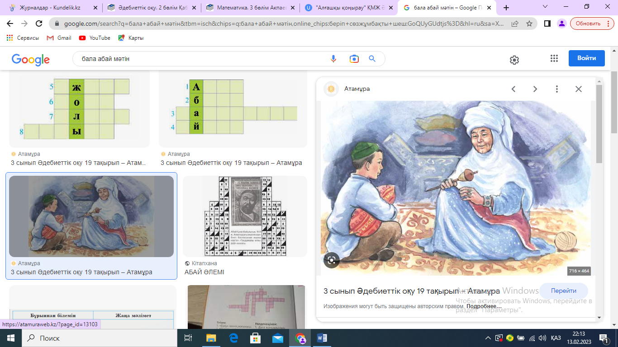Image resolution: width=618 pixels, height=347 pixels.
Task: Search inside the image with Lens
Action: point(332,260)
